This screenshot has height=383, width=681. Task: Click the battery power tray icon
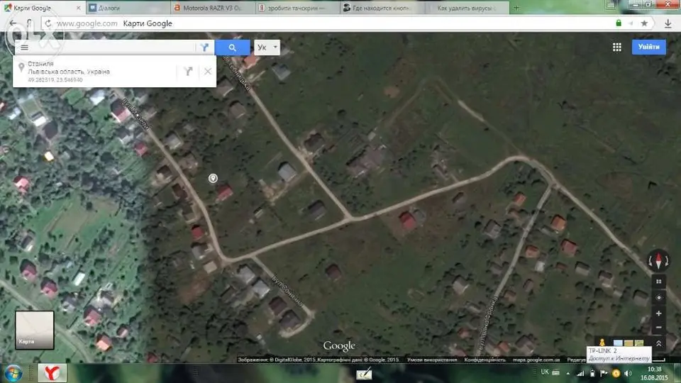pos(592,373)
